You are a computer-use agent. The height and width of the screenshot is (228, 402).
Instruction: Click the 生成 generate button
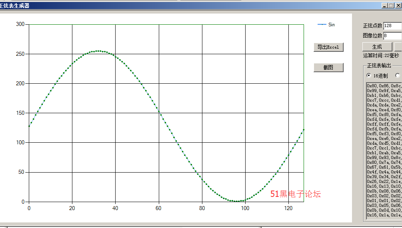click(x=377, y=47)
